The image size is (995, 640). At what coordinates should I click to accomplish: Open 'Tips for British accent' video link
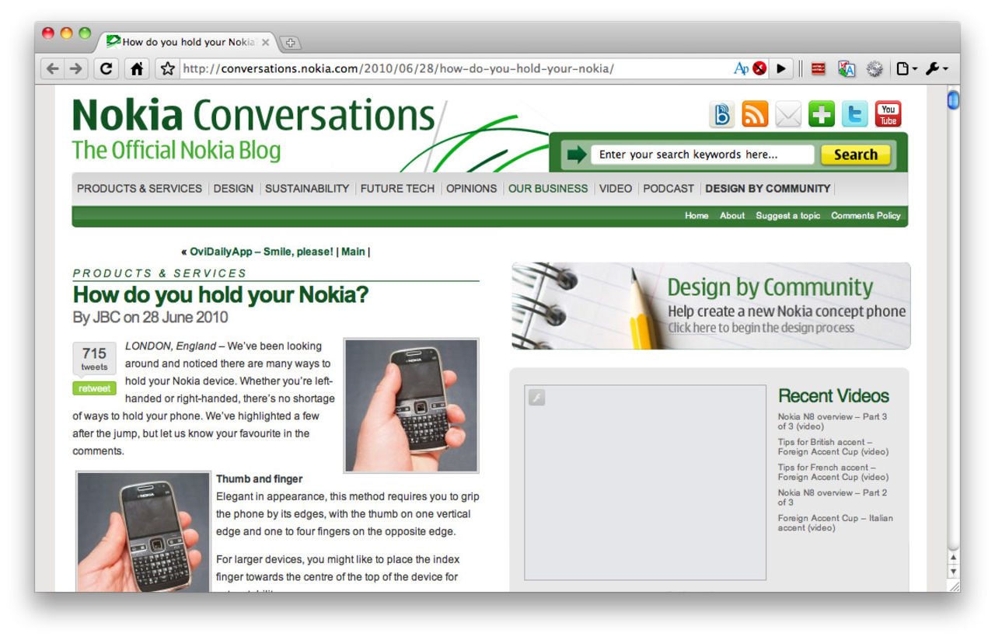pyautogui.click(x=833, y=447)
